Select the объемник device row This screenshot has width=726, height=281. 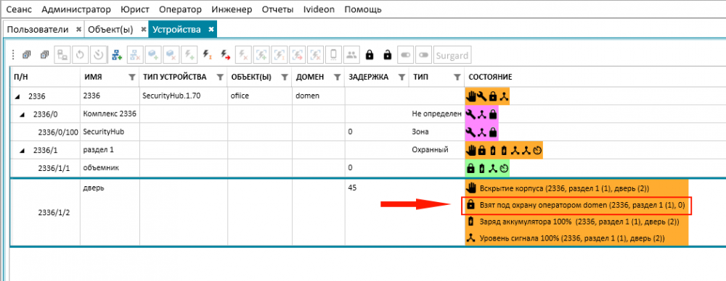click(x=369, y=168)
